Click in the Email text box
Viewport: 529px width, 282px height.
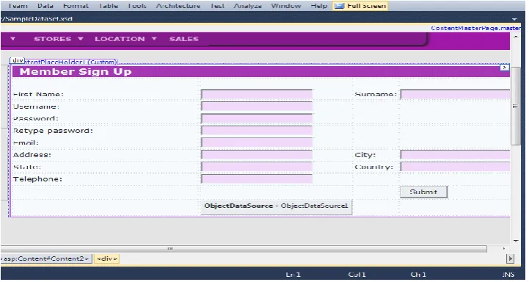(257, 142)
